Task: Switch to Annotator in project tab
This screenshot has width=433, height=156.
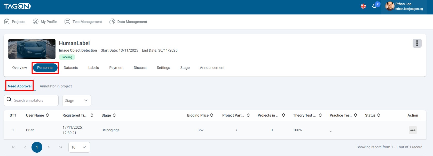Action: tap(56, 86)
